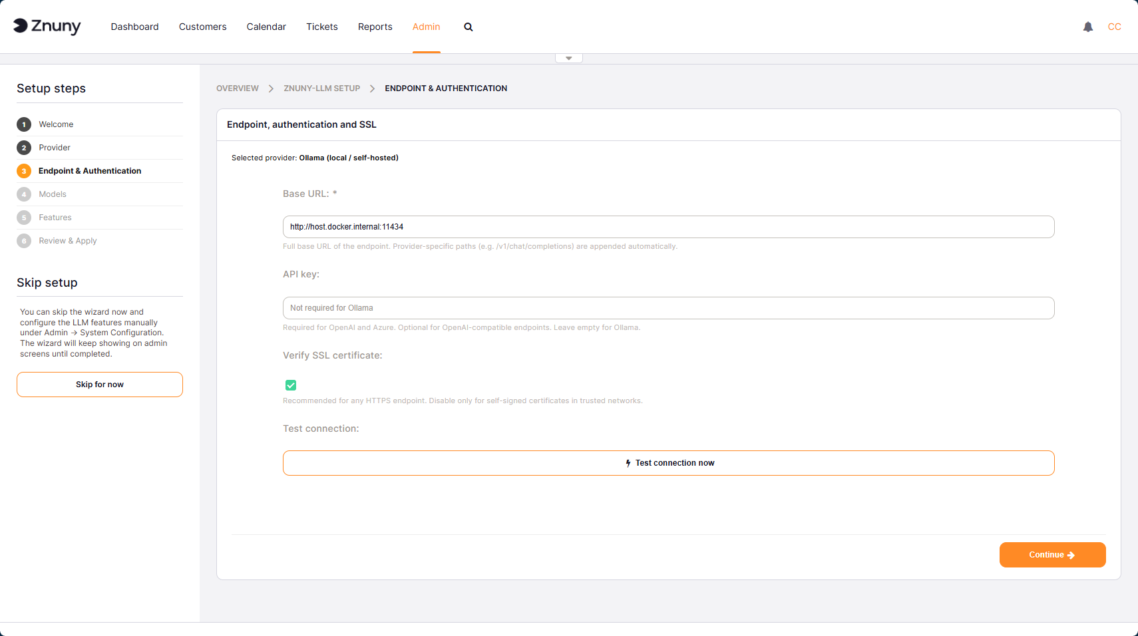Open notifications bell icon
This screenshot has height=636, width=1138.
click(1088, 27)
